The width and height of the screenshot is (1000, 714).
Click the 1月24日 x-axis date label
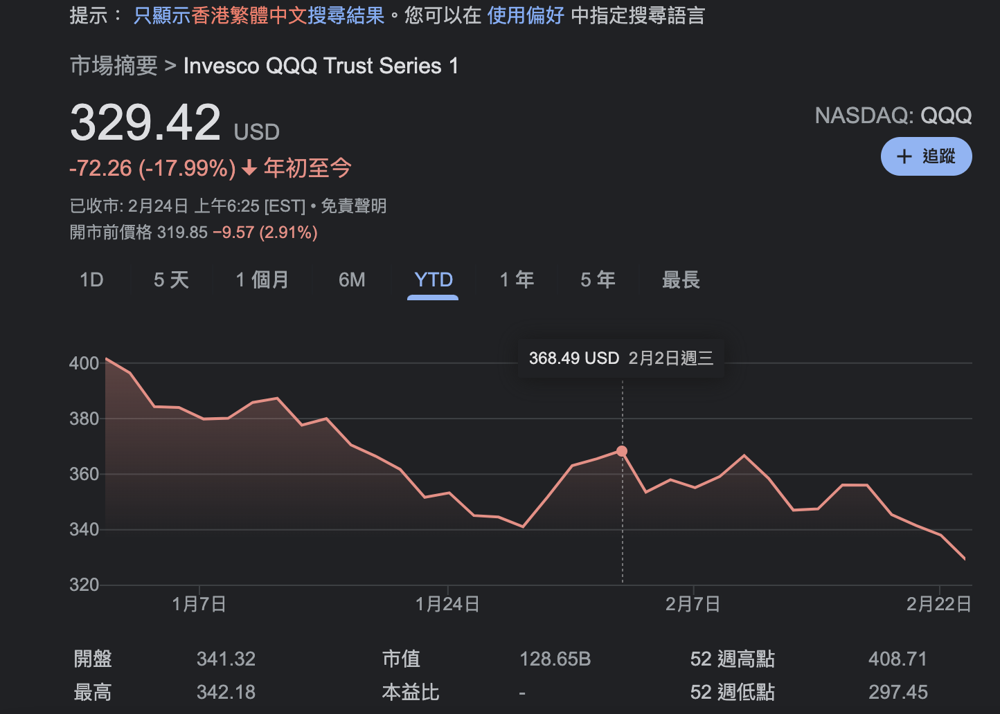(447, 604)
